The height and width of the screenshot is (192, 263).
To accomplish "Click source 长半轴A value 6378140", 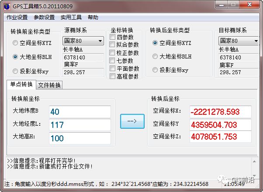I will tap(83, 58).
